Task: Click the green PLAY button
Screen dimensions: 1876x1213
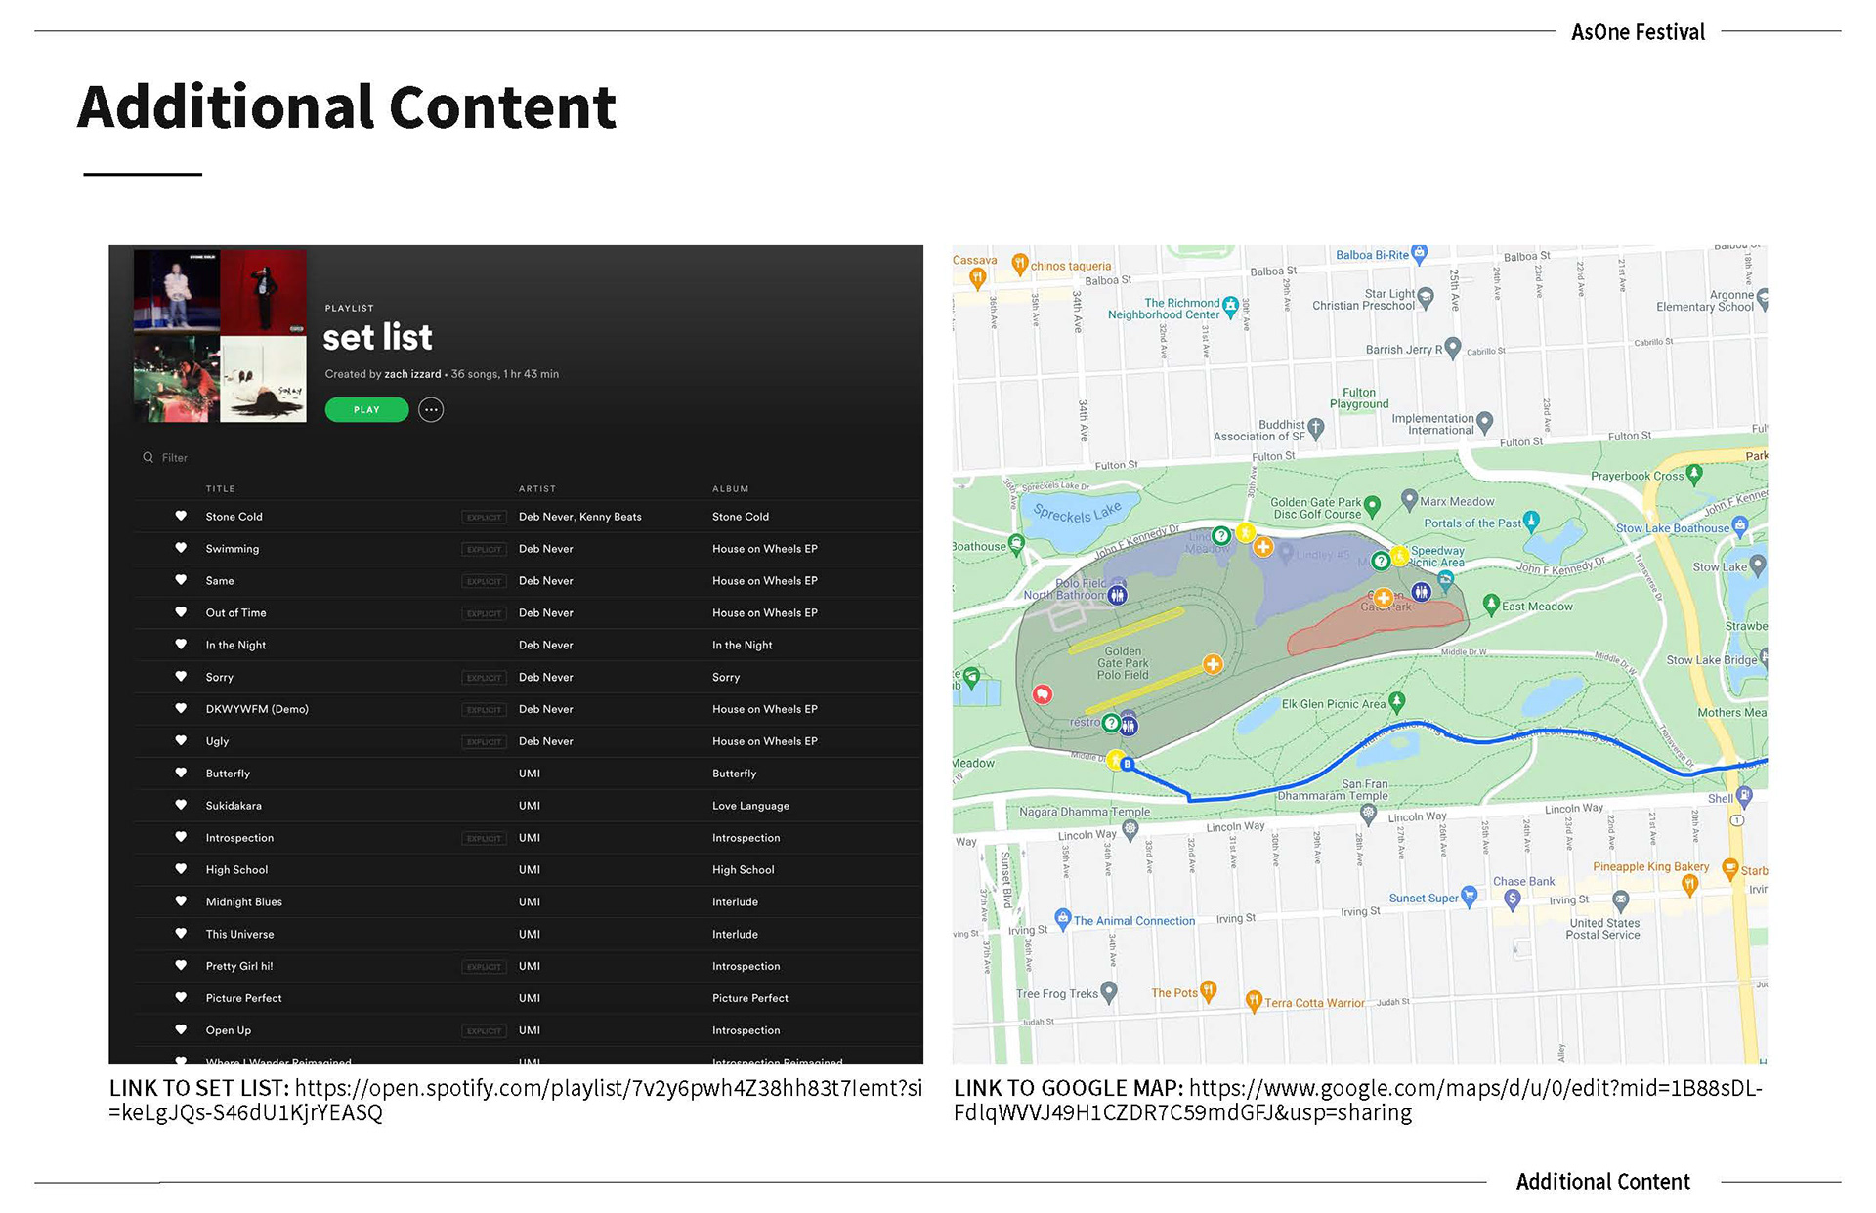Action: (366, 410)
